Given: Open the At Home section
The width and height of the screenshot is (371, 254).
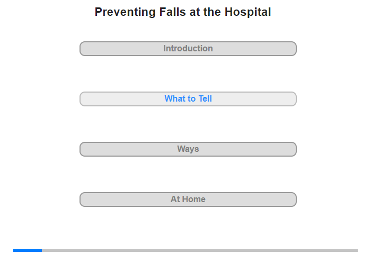Looking at the screenshot, I should tap(188, 199).
